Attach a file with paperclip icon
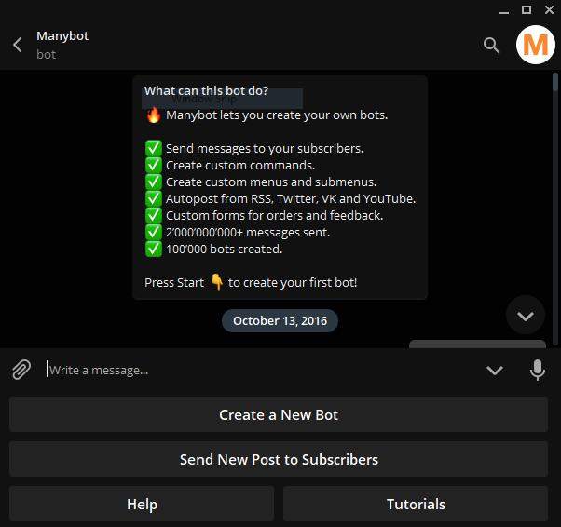Image resolution: width=561 pixels, height=527 pixels. click(21, 370)
